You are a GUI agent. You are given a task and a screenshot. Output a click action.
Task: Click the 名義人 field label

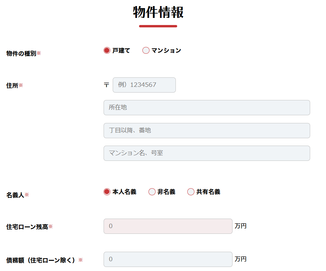tap(15, 195)
